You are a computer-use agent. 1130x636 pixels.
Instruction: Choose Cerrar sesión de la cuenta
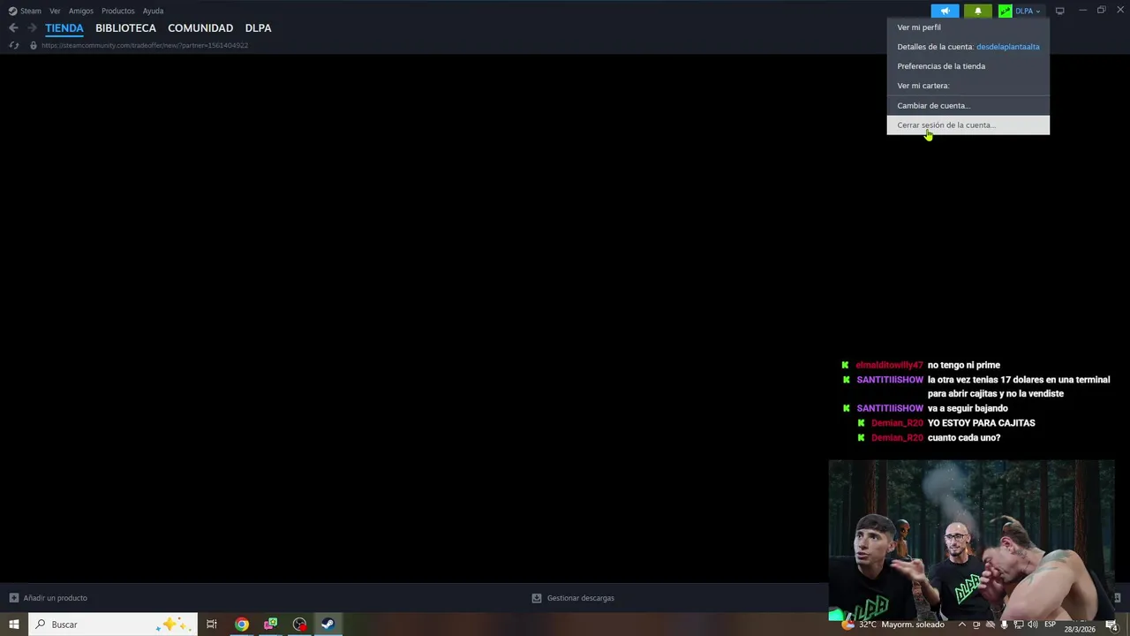[968, 125]
